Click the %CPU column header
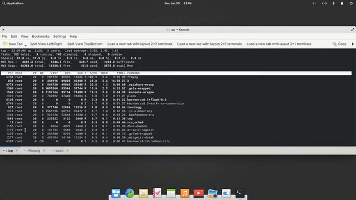This screenshot has height=200, width=356. click(93, 73)
